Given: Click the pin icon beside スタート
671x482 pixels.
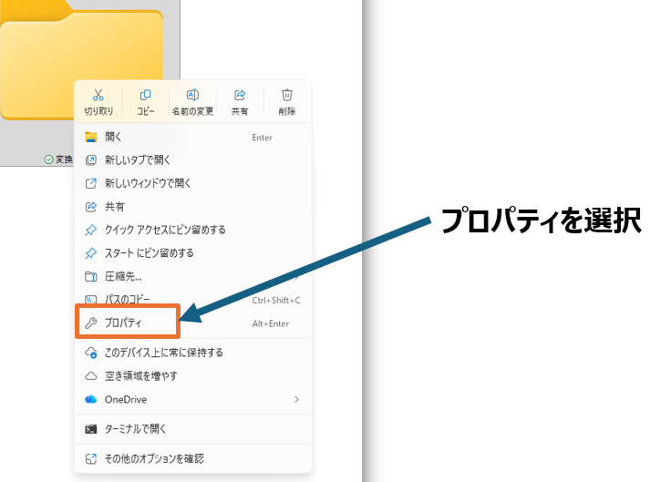Looking at the screenshot, I should [91, 253].
